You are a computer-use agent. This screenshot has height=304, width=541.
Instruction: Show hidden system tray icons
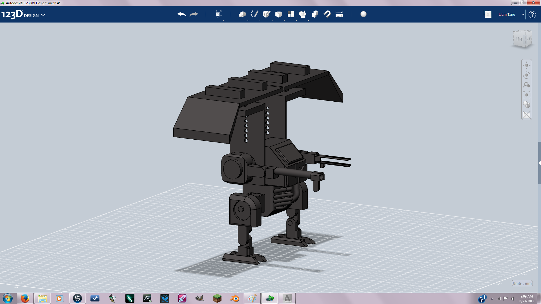(492, 299)
